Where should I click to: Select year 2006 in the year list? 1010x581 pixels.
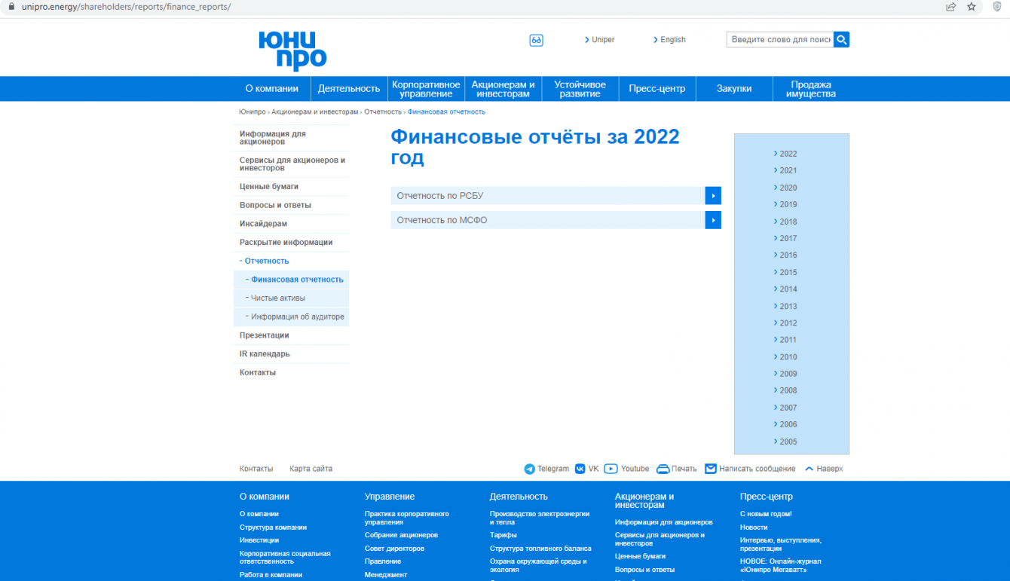(788, 424)
